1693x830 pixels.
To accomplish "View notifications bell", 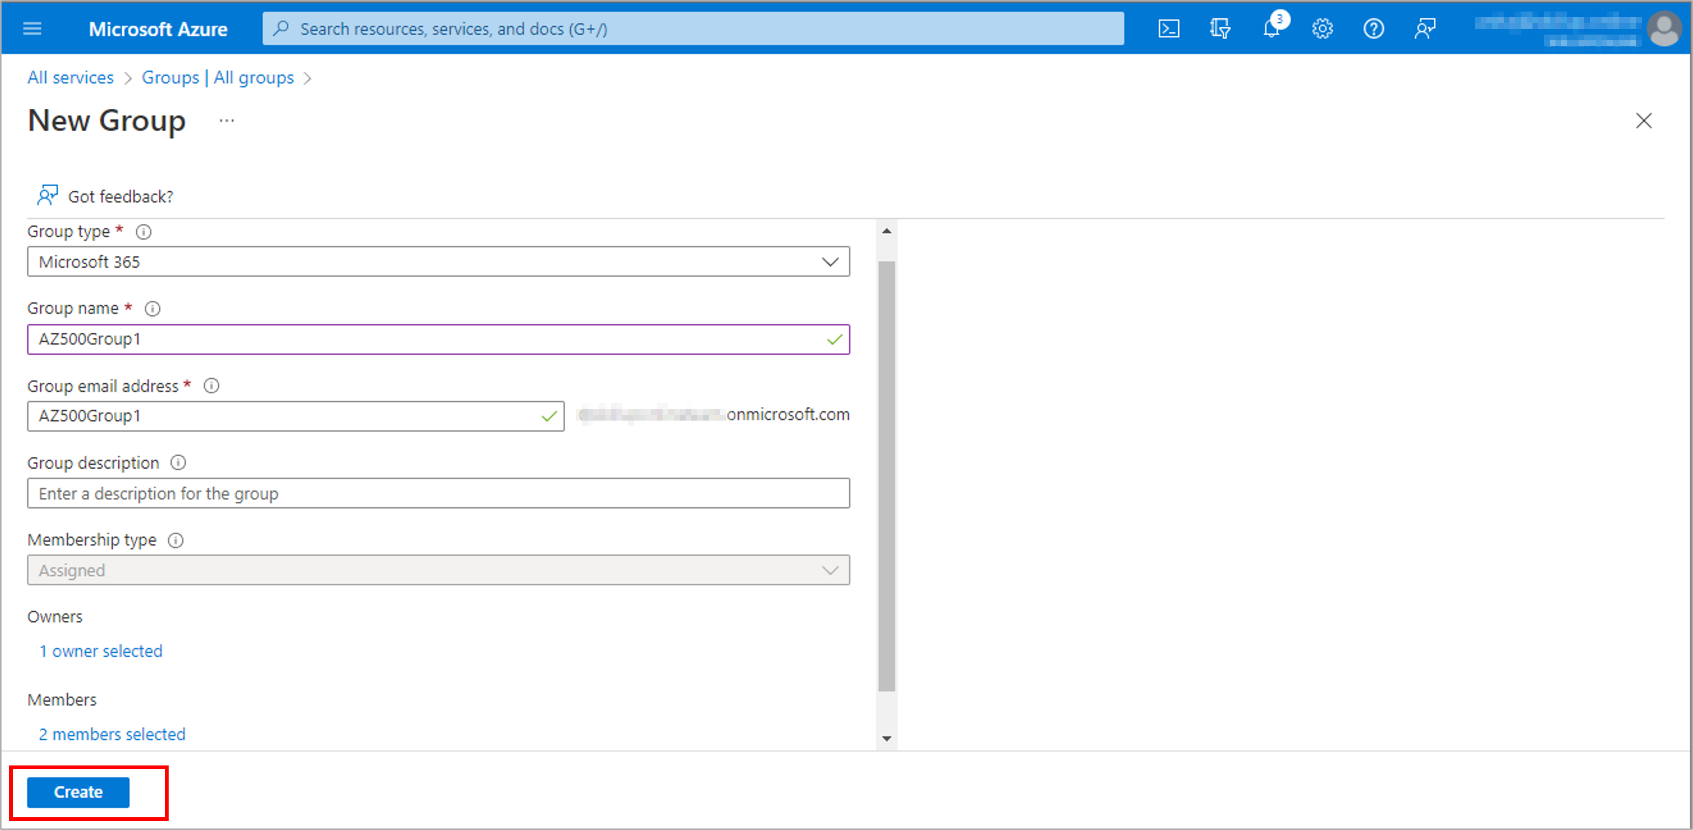I will click(x=1272, y=29).
